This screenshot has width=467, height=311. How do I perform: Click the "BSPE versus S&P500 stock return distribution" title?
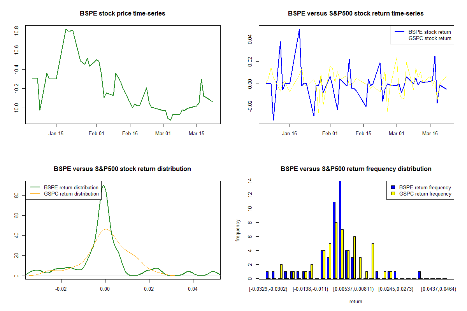coord(122,169)
